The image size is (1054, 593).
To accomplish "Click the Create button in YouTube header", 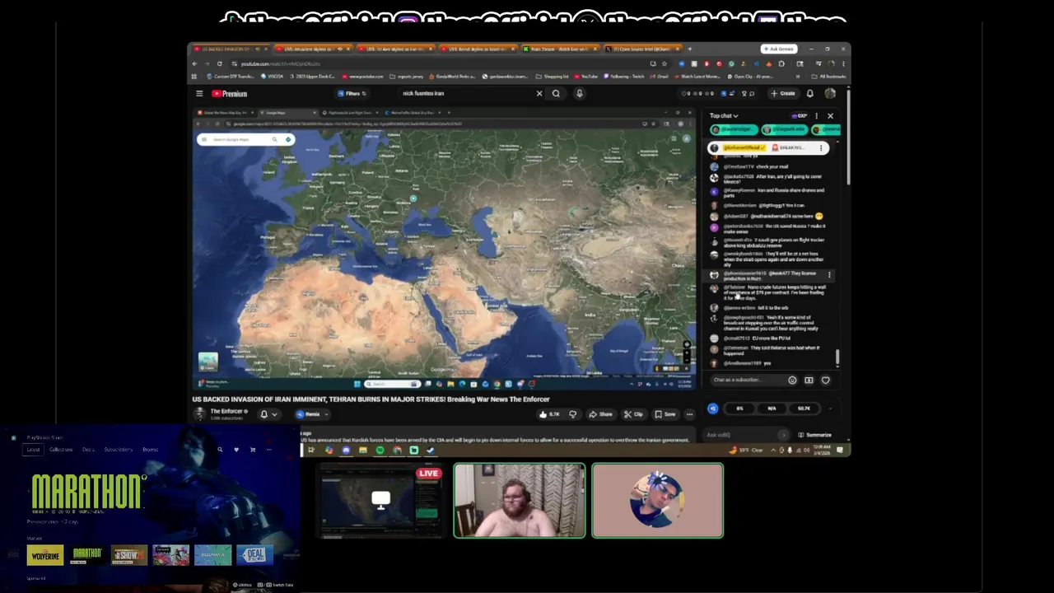I will pyautogui.click(x=783, y=94).
